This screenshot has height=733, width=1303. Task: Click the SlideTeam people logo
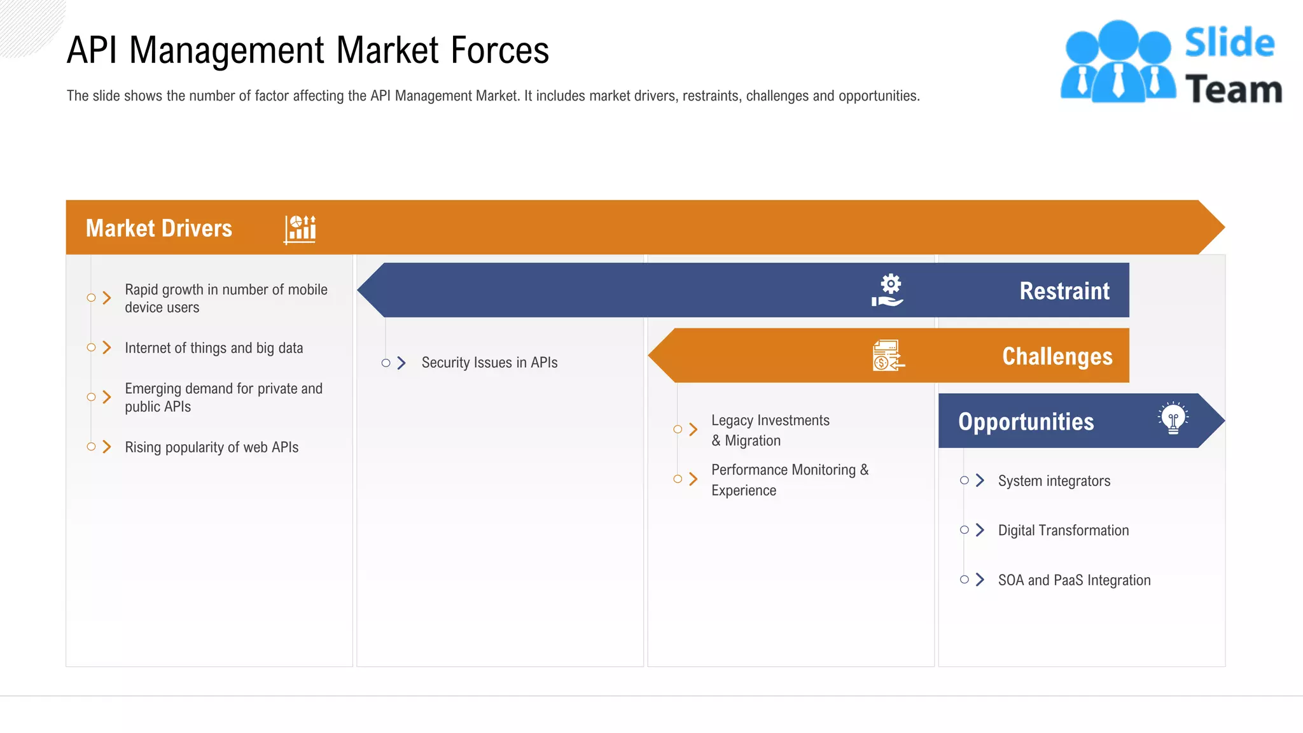1118,61
